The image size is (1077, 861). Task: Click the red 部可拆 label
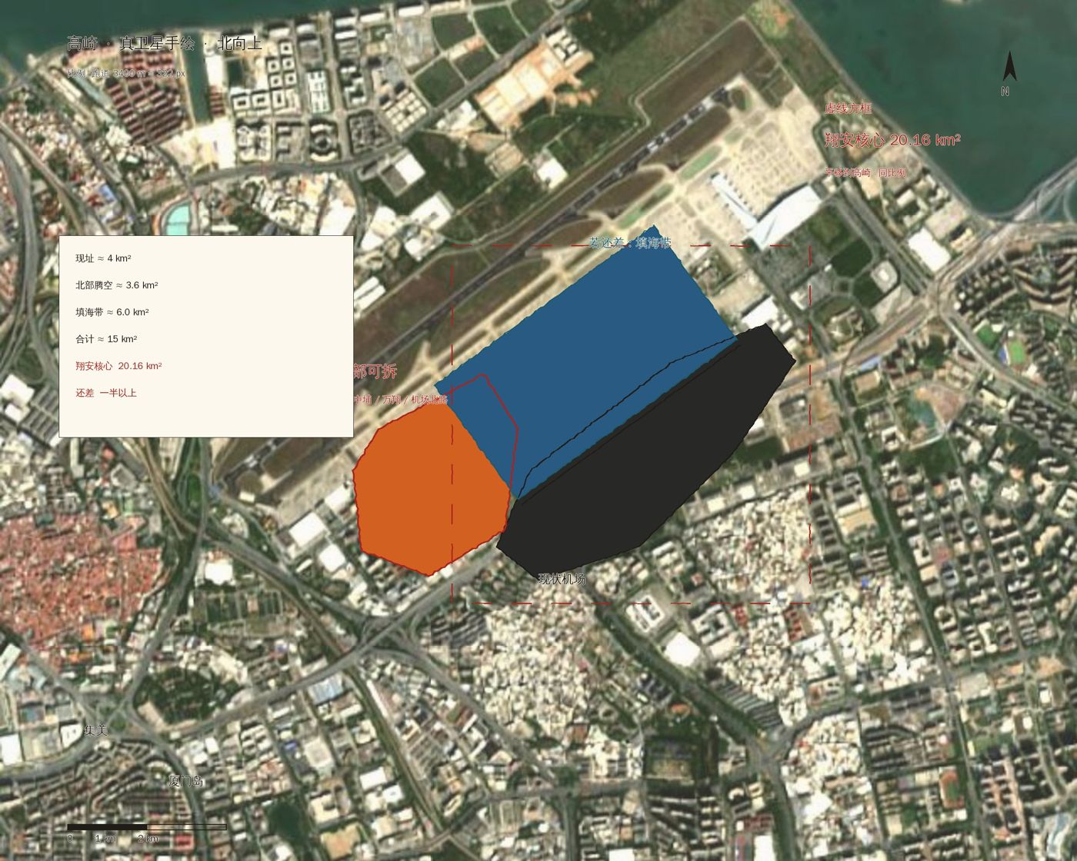click(375, 371)
